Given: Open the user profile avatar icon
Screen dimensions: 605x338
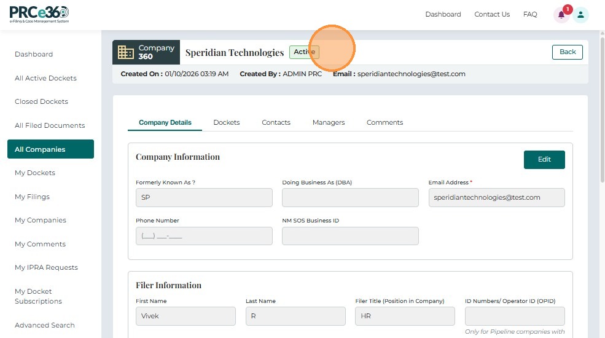Looking at the screenshot, I should tap(580, 15).
